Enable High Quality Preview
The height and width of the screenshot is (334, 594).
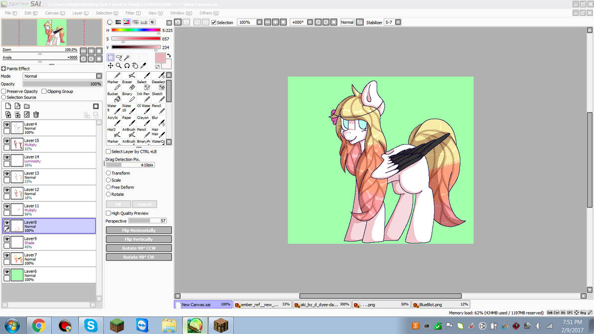[108, 213]
